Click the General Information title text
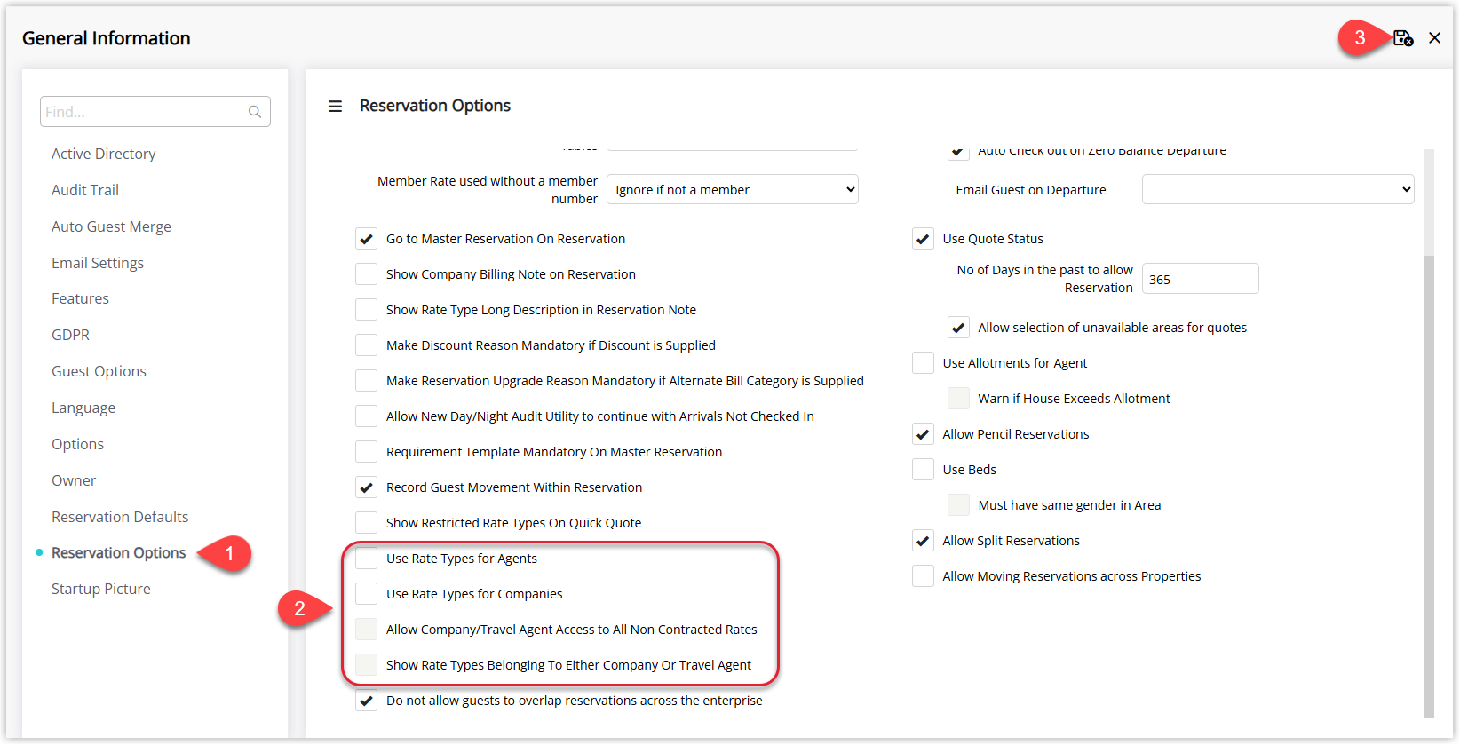 click(107, 38)
